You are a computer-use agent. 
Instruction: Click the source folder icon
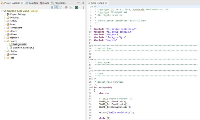tap(8, 41)
